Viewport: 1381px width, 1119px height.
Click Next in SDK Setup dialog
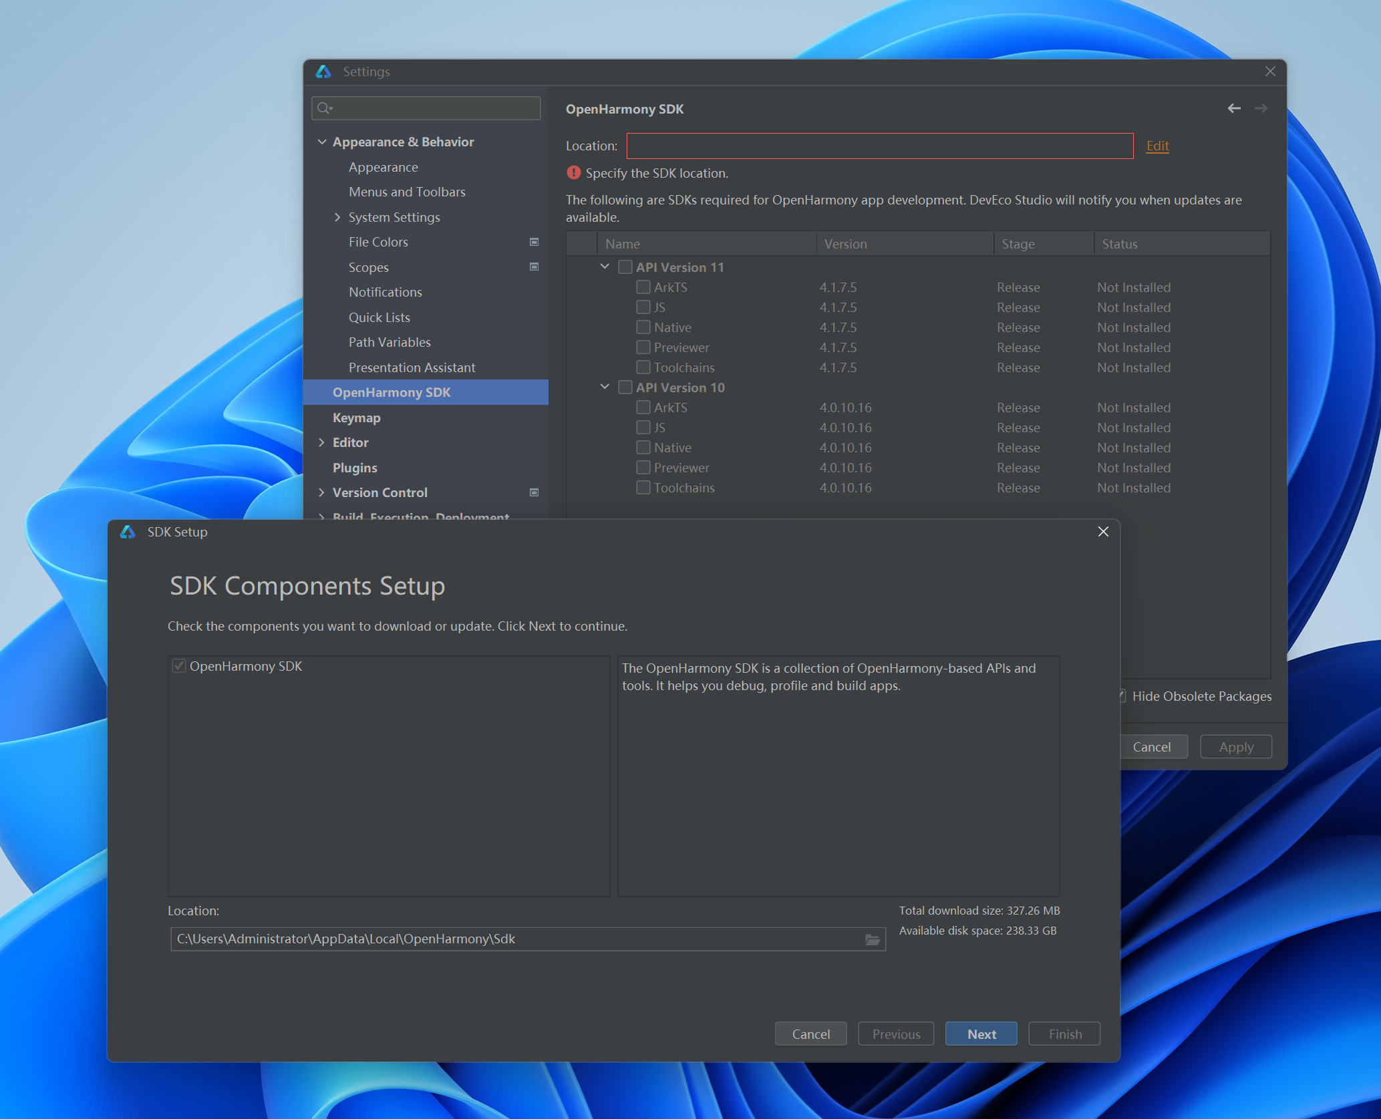981,1034
